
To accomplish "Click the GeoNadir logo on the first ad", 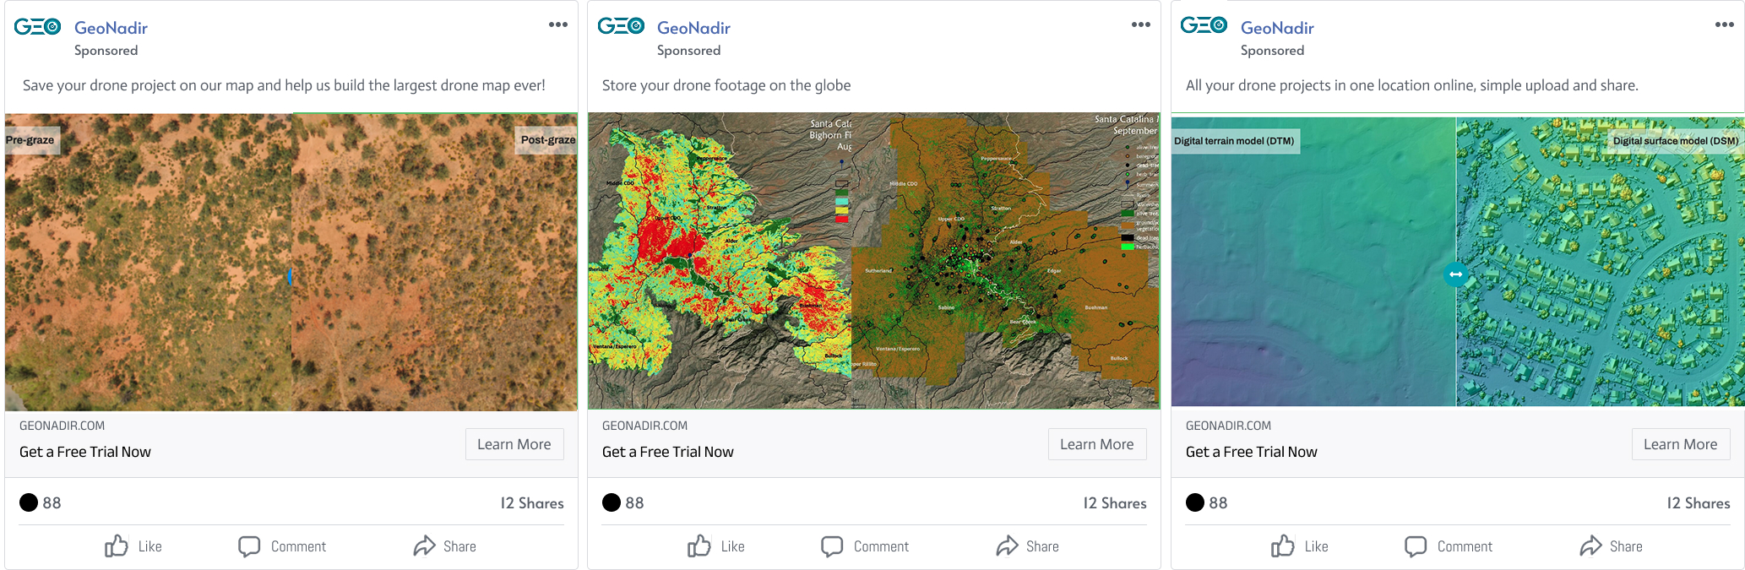I will (x=37, y=27).
